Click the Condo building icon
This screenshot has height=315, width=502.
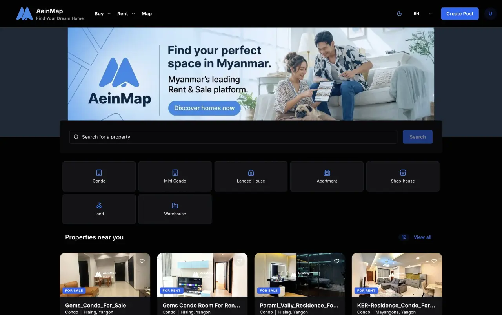point(99,172)
